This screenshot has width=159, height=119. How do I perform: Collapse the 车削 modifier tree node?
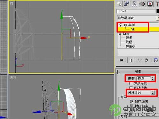(x=125, y=25)
